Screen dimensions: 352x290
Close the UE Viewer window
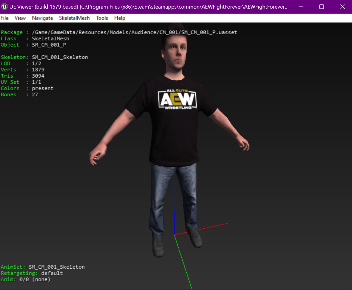[342, 7]
